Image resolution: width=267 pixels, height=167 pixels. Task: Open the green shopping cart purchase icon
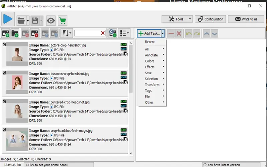pyautogui.click(x=62, y=21)
